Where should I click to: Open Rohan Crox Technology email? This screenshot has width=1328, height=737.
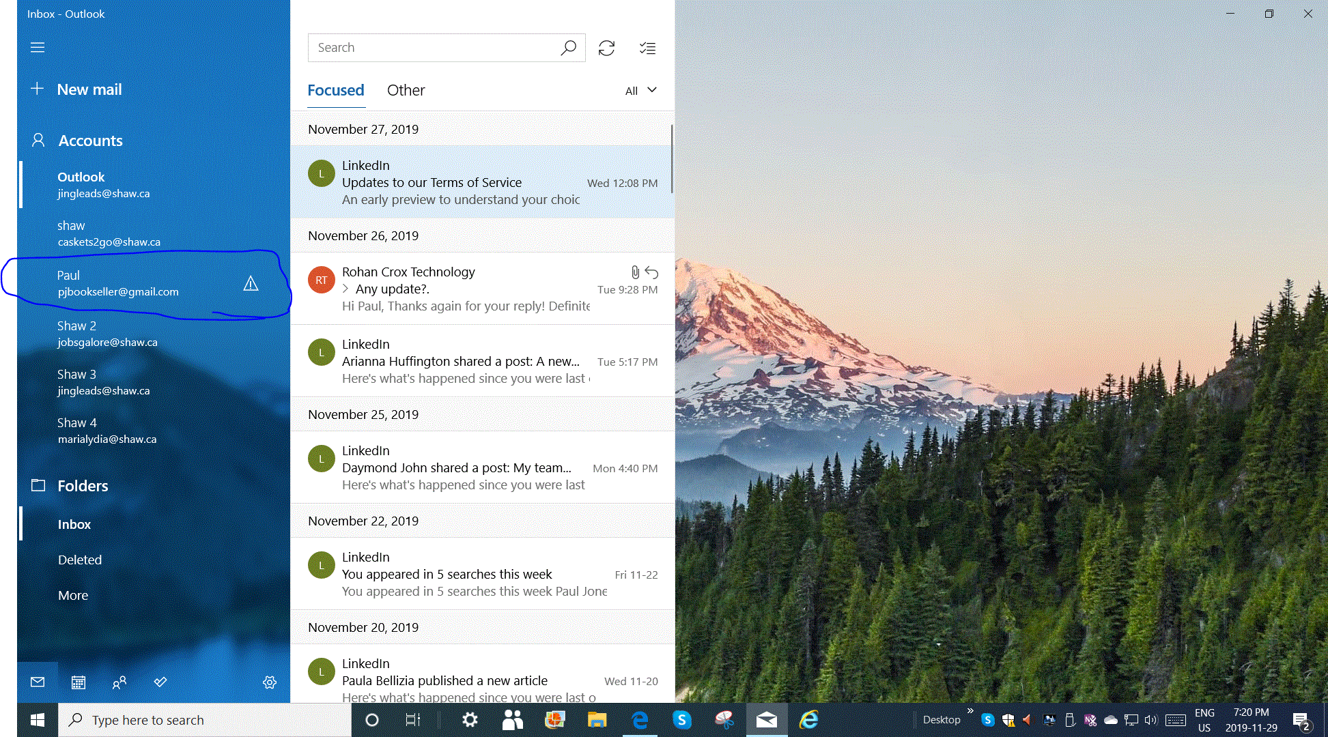click(x=482, y=289)
